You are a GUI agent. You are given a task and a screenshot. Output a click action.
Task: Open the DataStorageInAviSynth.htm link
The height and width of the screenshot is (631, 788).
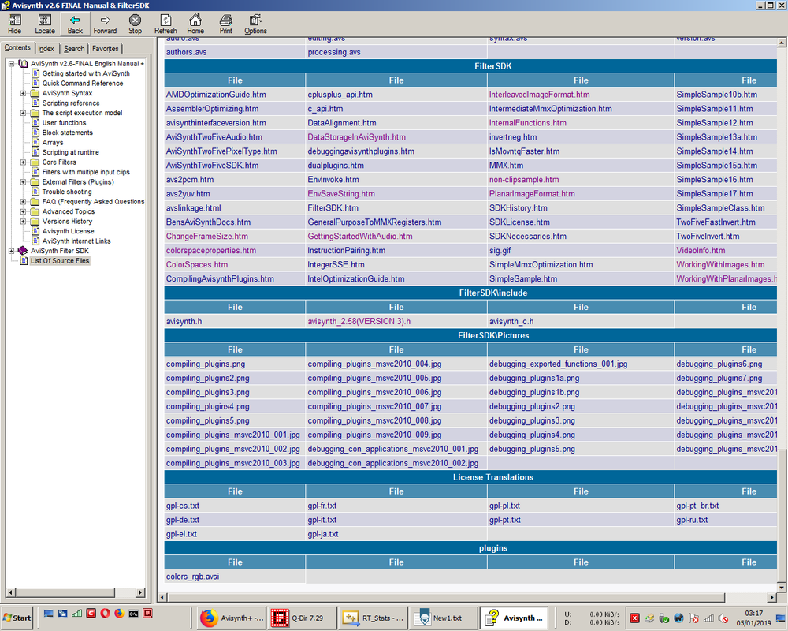(x=357, y=137)
